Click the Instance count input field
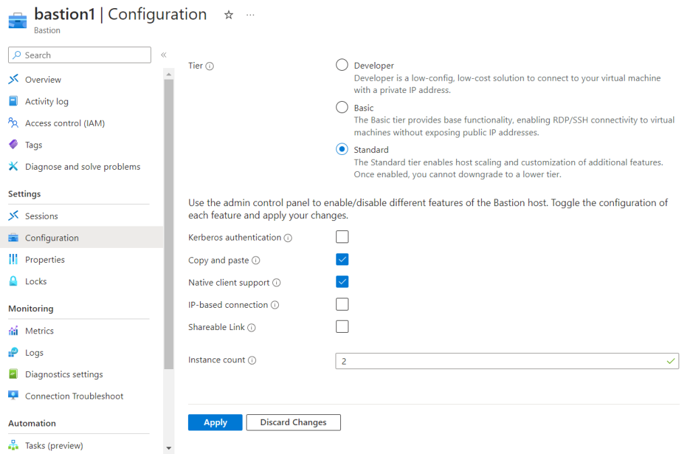Viewport: 690px width, 454px height. coord(499,361)
